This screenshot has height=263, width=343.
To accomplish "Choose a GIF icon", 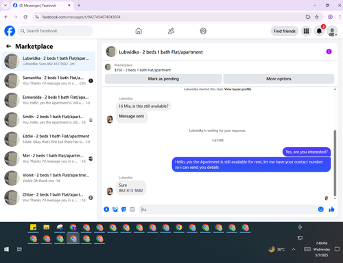I will click(132, 209).
